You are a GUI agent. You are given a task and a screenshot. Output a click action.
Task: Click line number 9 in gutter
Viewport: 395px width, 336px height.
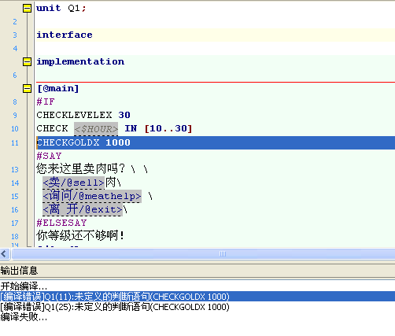[x=15, y=116]
